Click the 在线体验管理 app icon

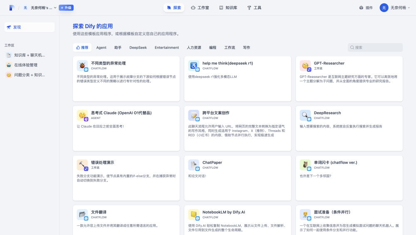pos(9,65)
